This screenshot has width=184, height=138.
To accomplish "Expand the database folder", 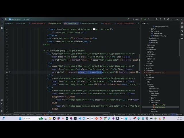I will pos(144,70).
